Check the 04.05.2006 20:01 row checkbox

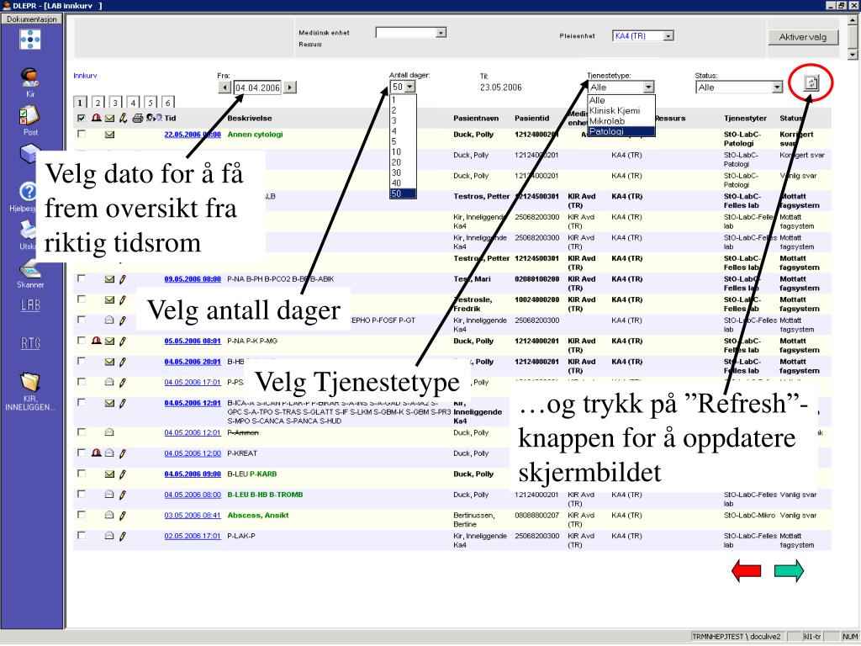(x=82, y=361)
